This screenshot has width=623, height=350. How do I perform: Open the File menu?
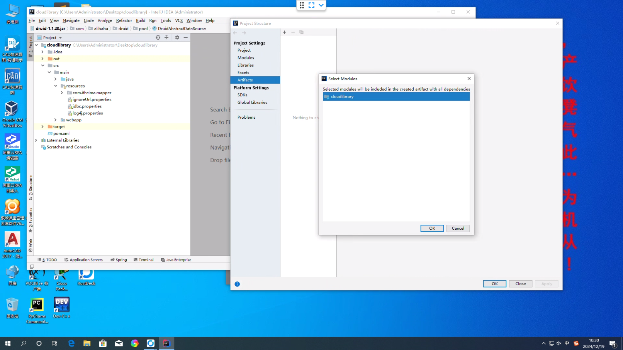pyautogui.click(x=32, y=20)
